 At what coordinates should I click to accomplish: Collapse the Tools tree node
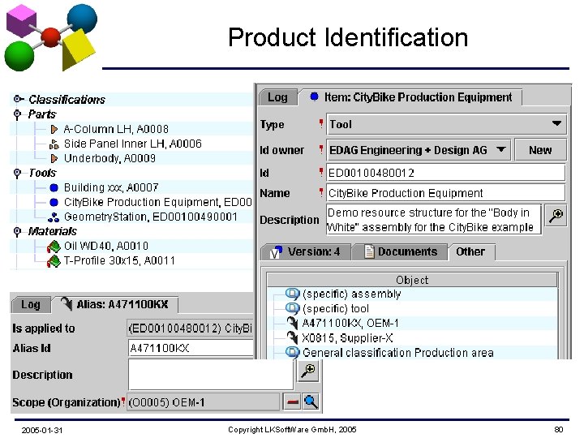17,174
